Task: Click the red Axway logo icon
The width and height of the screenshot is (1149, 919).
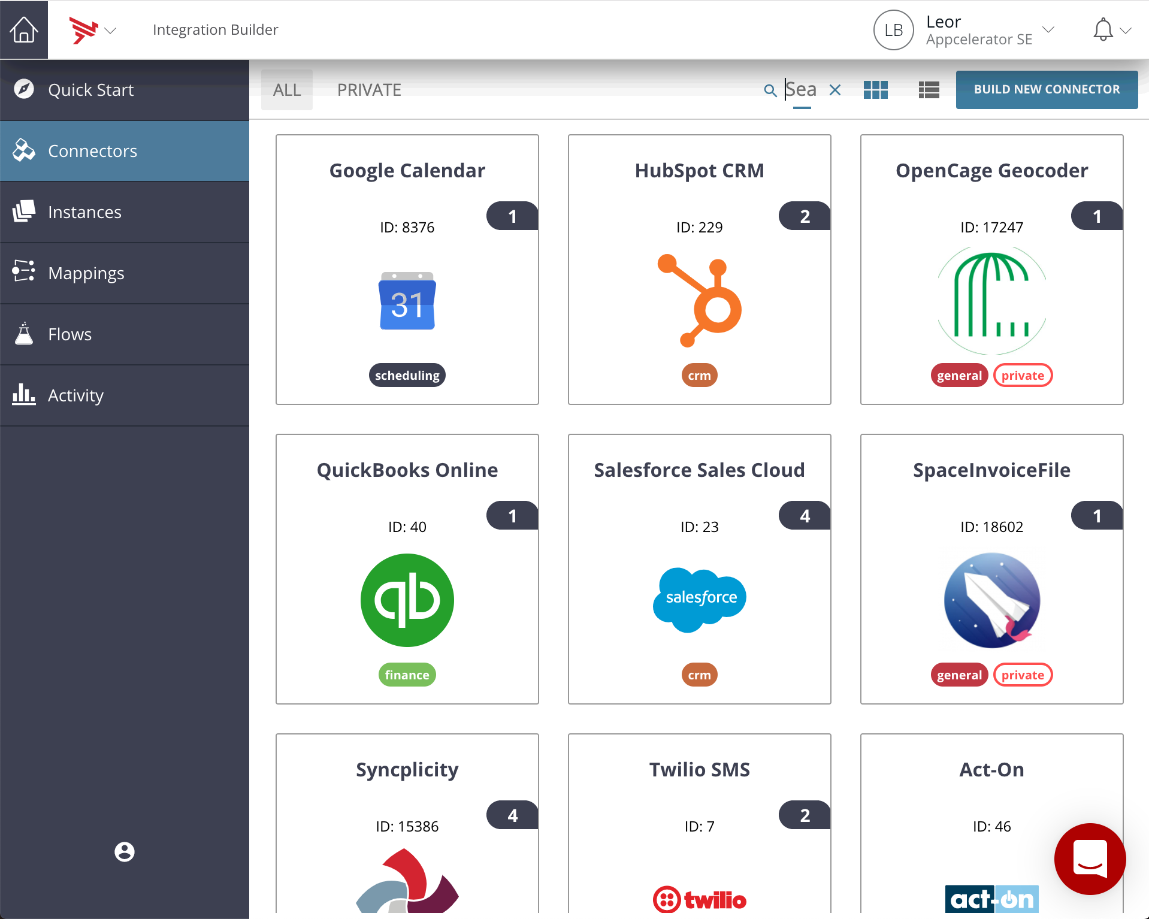Action: click(x=84, y=30)
